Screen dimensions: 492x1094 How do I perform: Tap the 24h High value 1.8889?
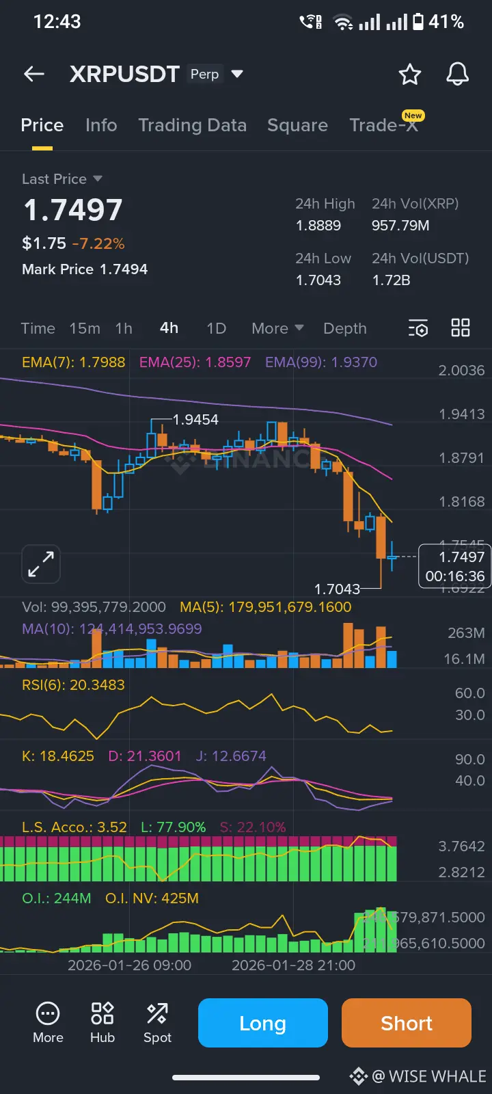point(318,226)
